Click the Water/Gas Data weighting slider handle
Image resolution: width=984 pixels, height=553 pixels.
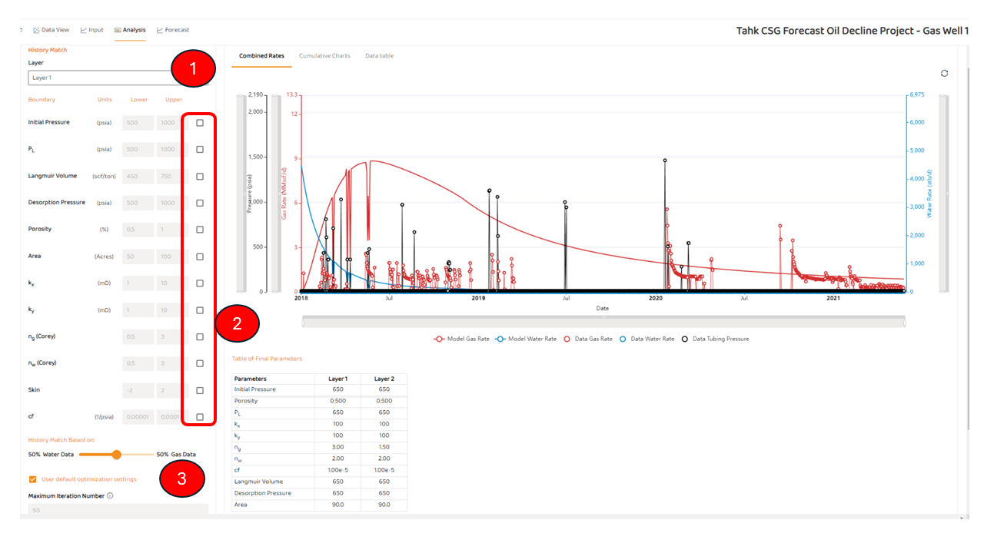point(117,455)
